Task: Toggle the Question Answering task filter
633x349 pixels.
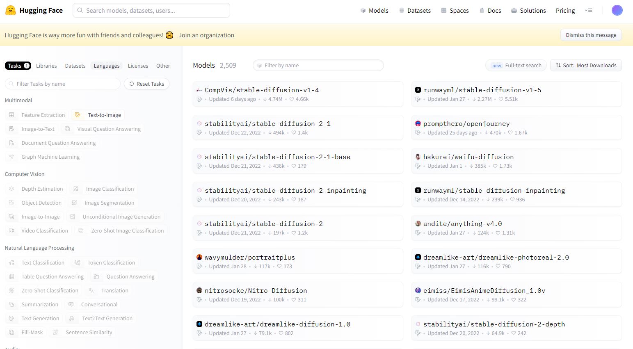Action: [124, 276]
